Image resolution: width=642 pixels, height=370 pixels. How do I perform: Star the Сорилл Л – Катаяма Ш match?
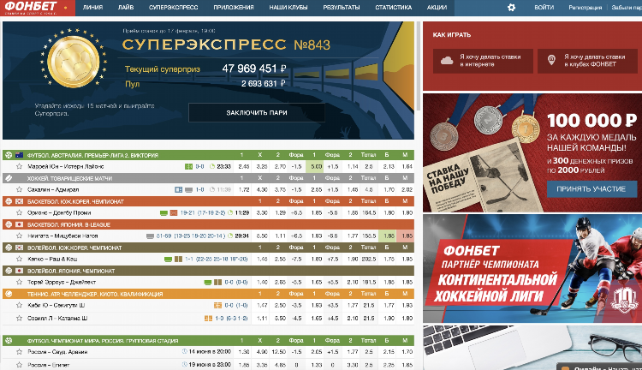coord(19,318)
